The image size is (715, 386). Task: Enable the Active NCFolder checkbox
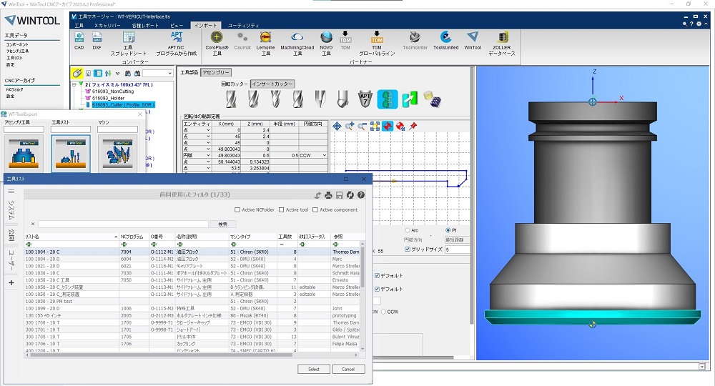tap(237, 210)
